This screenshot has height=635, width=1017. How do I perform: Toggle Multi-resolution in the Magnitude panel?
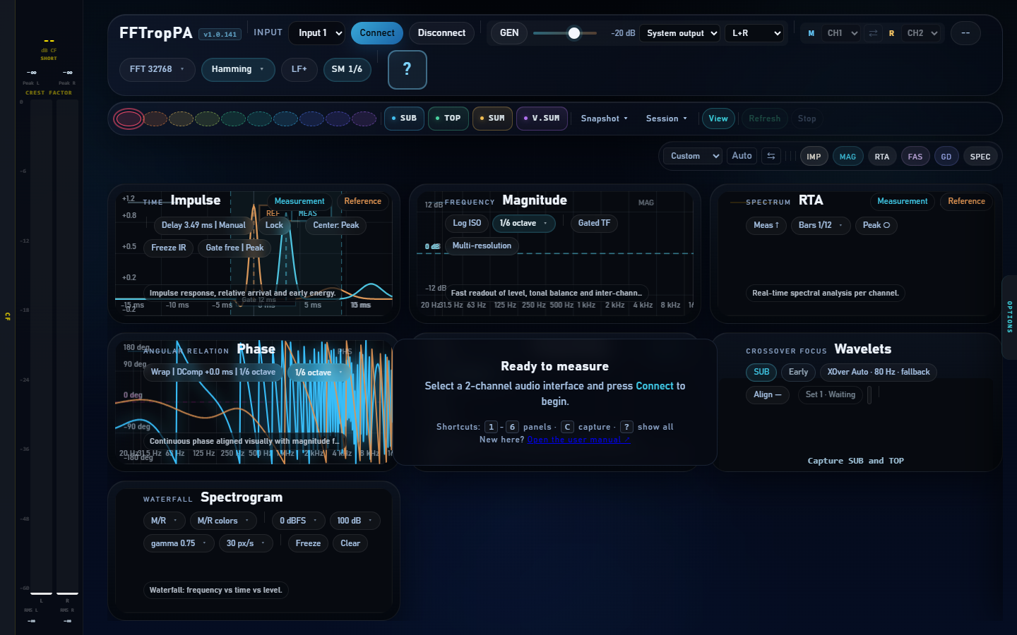click(x=482, y=246)
